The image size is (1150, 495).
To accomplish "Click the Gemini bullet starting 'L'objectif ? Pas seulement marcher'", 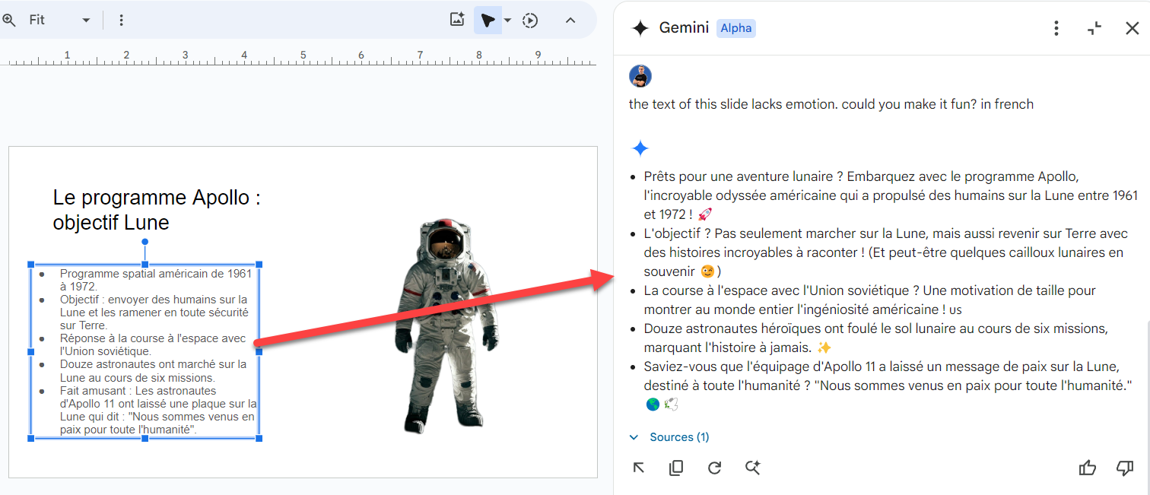I will (886, 252).
